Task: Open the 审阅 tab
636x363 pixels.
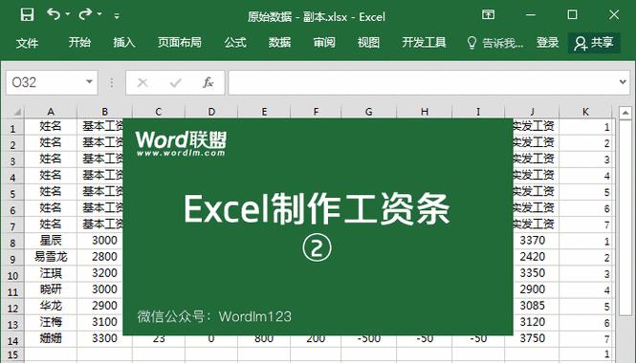Action: (x=324, y=42)
